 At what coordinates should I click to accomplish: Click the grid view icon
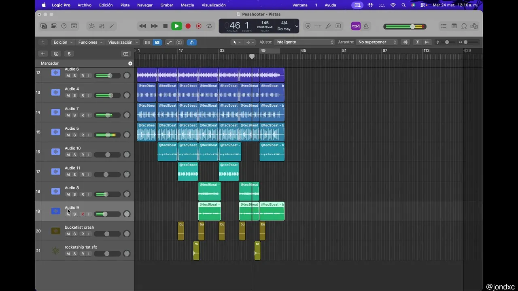(147, 42)
